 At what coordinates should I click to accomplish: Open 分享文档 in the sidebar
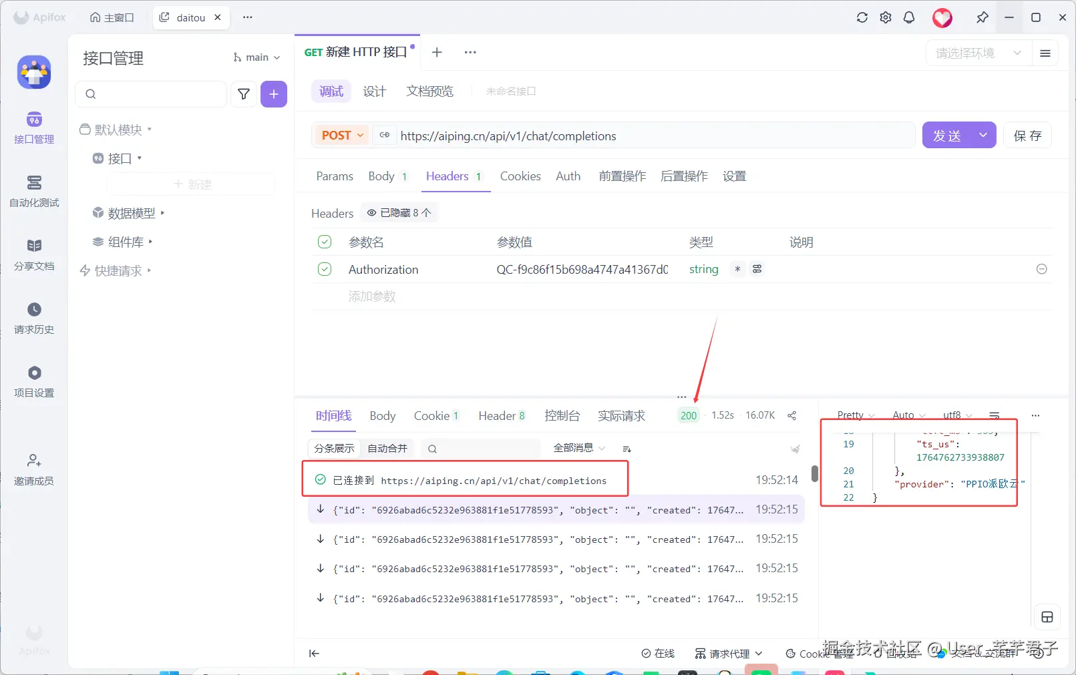pos(34,255)
